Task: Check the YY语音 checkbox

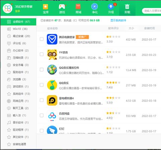Action: (x=42, y=54)
